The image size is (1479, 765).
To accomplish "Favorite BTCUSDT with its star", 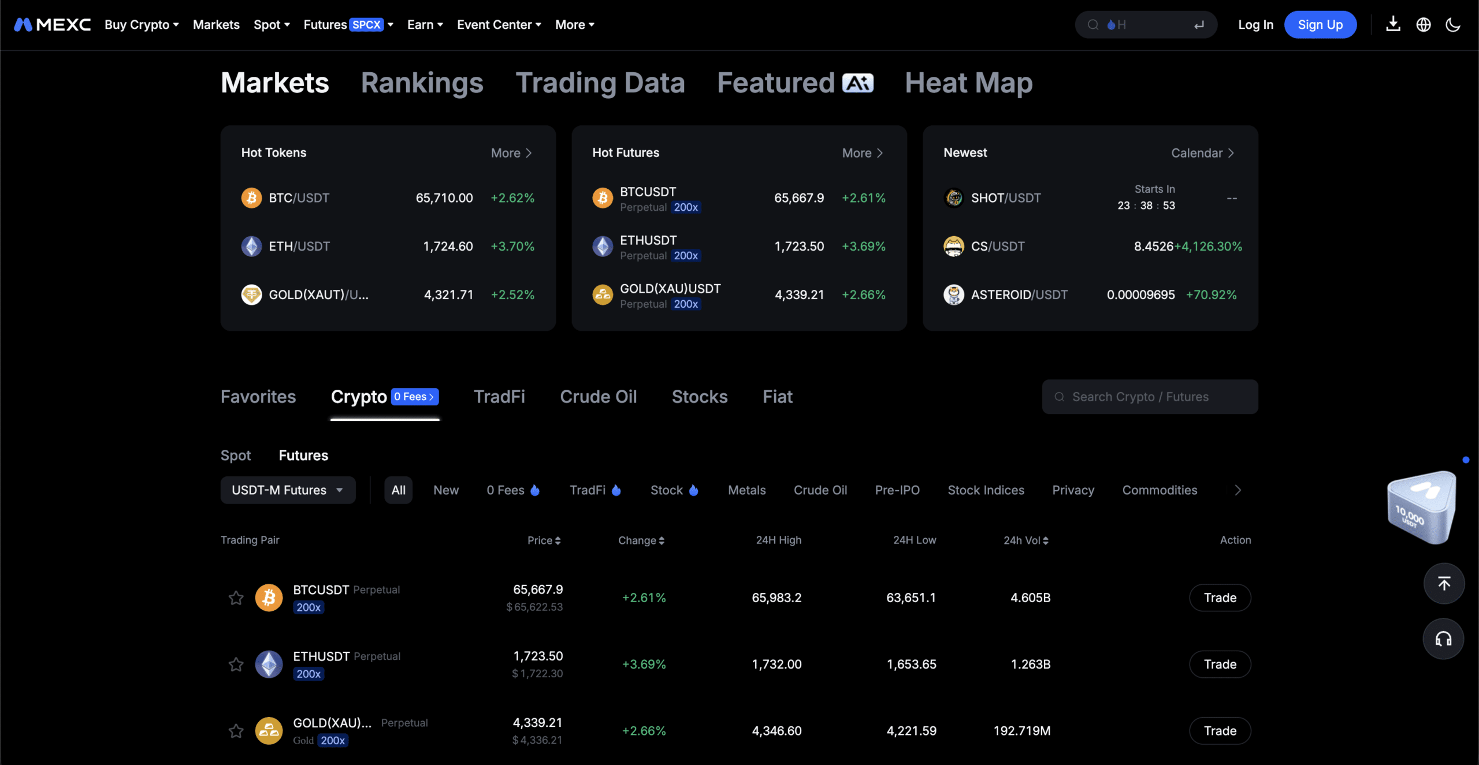I will coord(236,598).
